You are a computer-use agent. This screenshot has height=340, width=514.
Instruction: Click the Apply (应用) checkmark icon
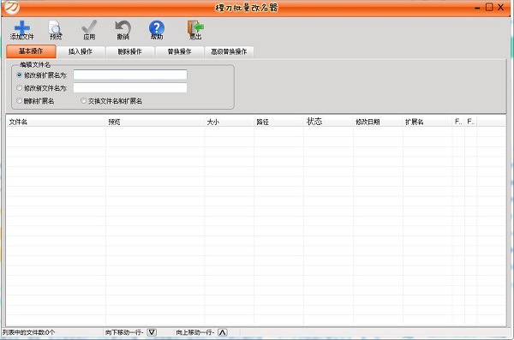pos(89,30)
